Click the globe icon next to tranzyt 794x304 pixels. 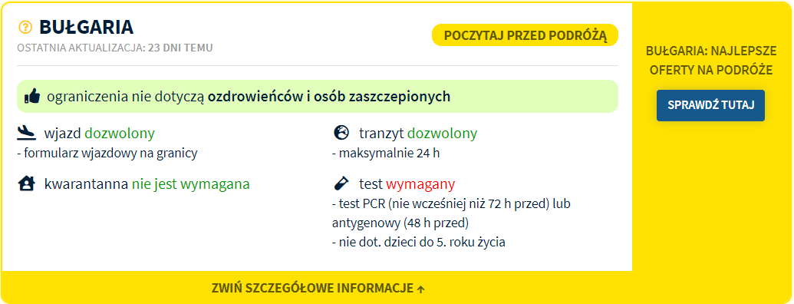point(342,134)
